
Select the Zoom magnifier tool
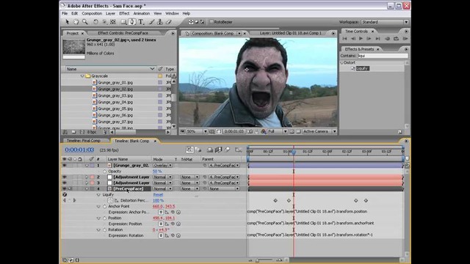tap(85, 22)
